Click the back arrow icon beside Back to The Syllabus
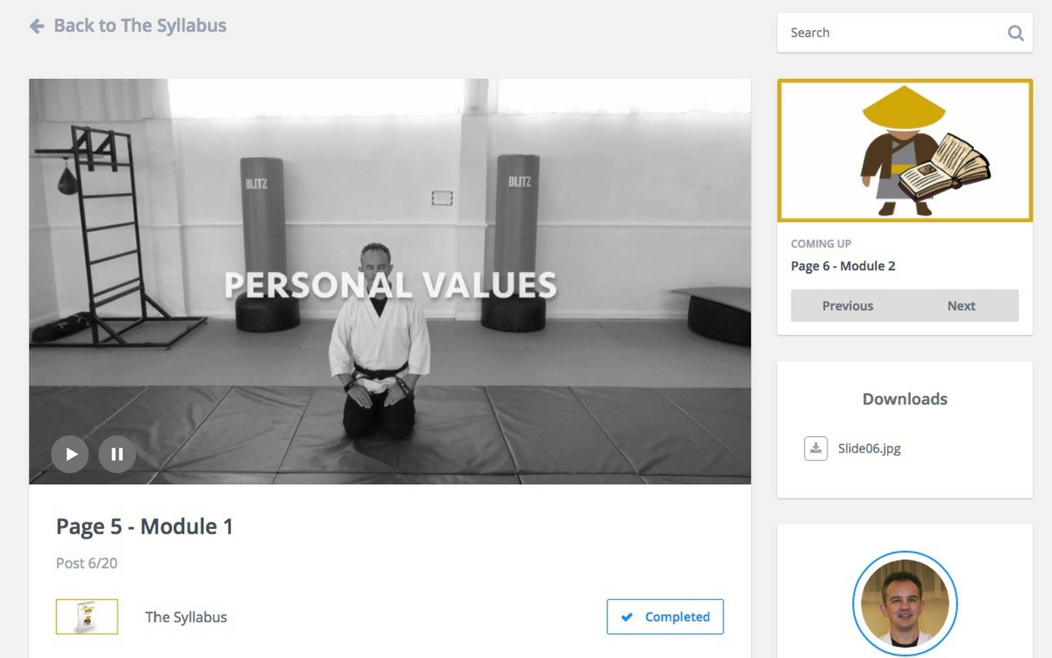 point(37,26)
